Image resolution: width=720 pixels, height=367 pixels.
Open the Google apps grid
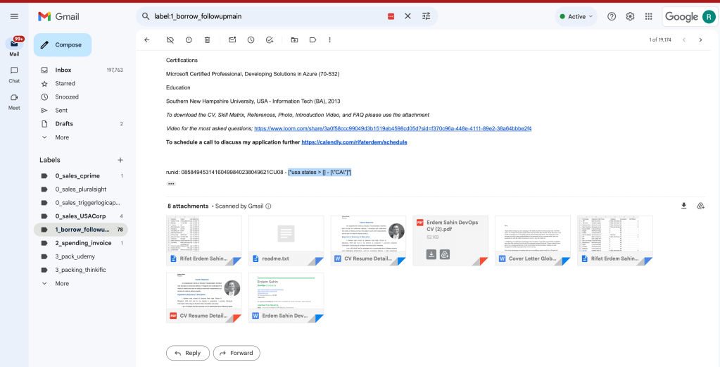click(x=648, y=16)
